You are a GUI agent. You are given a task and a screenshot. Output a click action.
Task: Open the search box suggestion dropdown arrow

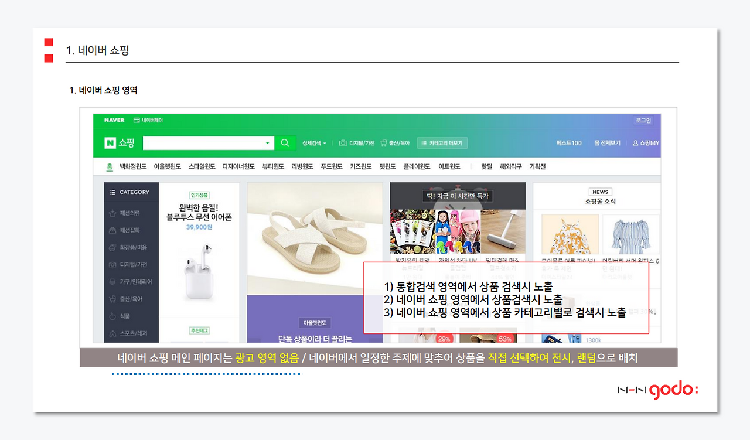(x=267, y=143)
